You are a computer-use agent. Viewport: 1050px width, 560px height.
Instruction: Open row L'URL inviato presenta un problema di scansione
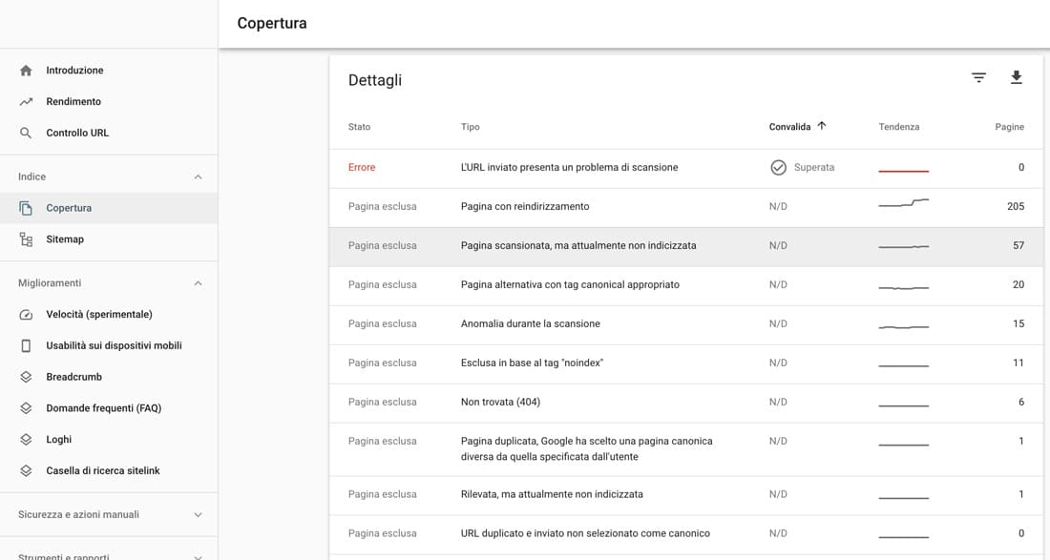pyautogui.click(x=686, y=168)
